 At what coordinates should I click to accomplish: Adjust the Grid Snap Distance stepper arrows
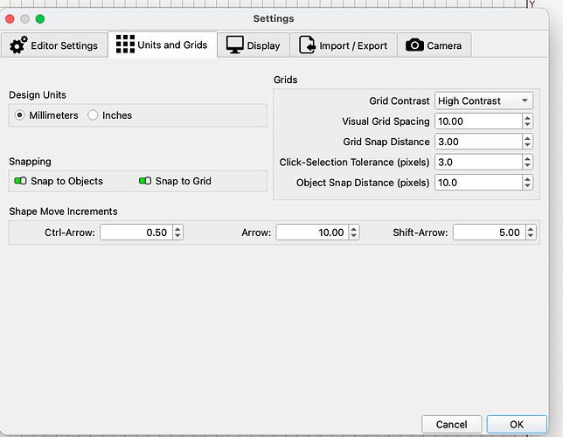pyautogui.click(x=527, y=142)
